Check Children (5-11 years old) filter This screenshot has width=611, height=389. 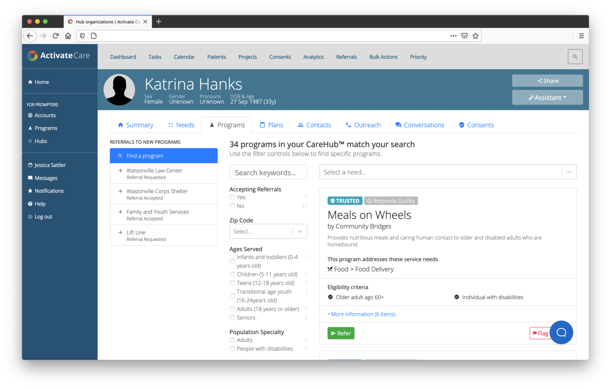point(232,275)
